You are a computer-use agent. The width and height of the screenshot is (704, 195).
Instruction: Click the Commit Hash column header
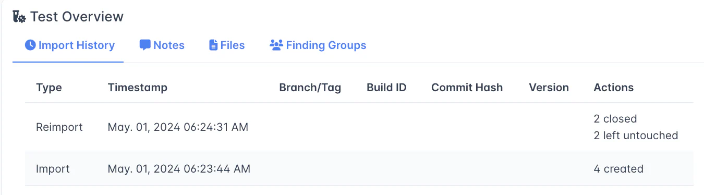467,88
